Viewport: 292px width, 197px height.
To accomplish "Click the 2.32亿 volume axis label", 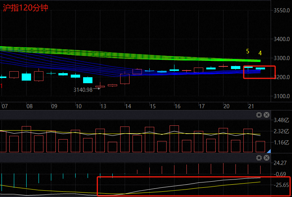I will point(281,131).
